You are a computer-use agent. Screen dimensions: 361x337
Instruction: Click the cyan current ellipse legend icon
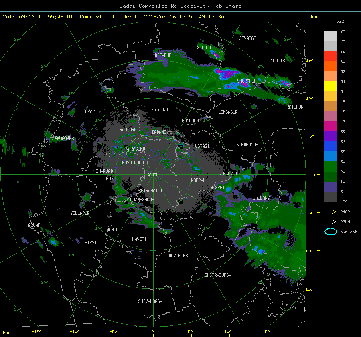pyautogui.click(x=331, y=232)
